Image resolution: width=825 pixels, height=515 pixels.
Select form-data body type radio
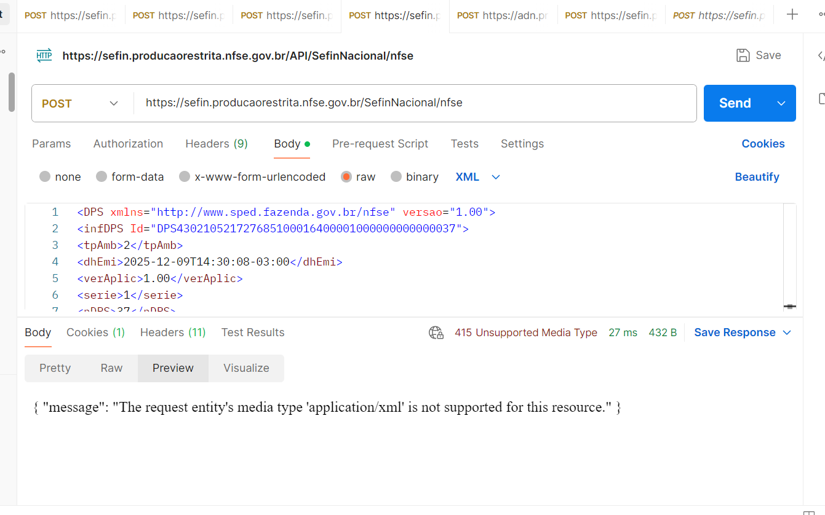102,177
